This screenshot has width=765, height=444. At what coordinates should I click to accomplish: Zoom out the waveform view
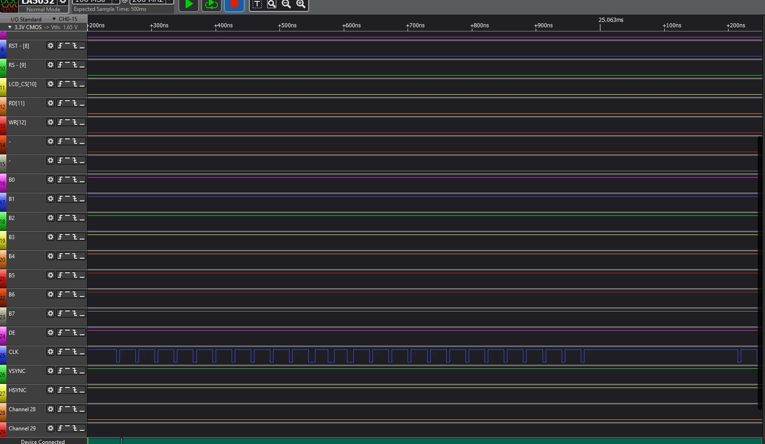click(x=286, y=4)
